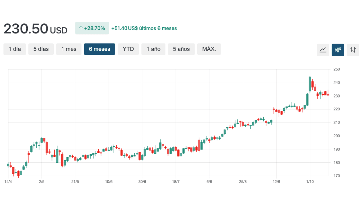Select the "1 año" range
Image resolution: width=362 pixels, height=203 pixels.
(x=153, y=49)
